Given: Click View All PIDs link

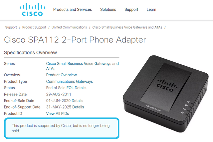Looking at the screenshot, I should click(x=58, y=113).
